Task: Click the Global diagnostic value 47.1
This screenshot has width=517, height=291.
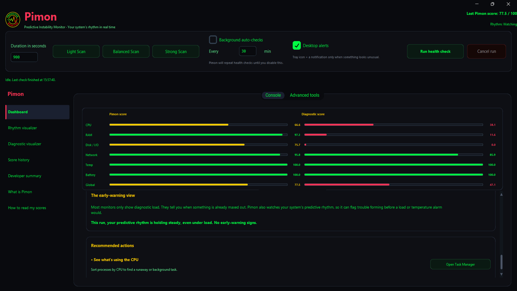Action: pos(492,185)
